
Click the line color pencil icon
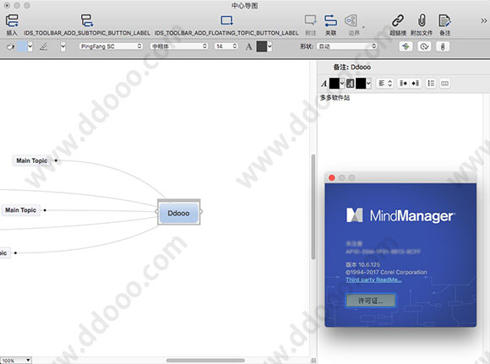44,46
